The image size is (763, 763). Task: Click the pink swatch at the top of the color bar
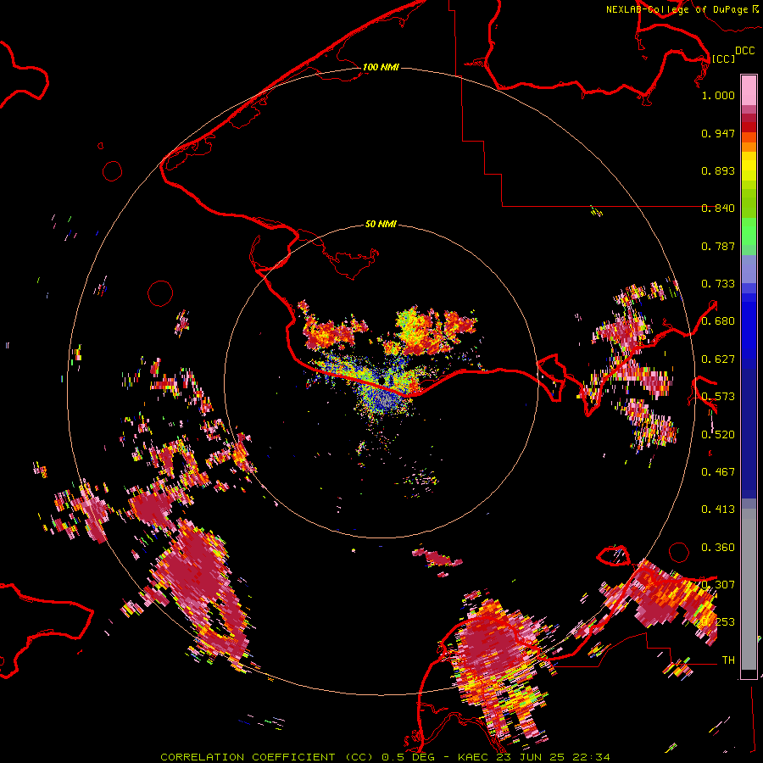point(749,91)
